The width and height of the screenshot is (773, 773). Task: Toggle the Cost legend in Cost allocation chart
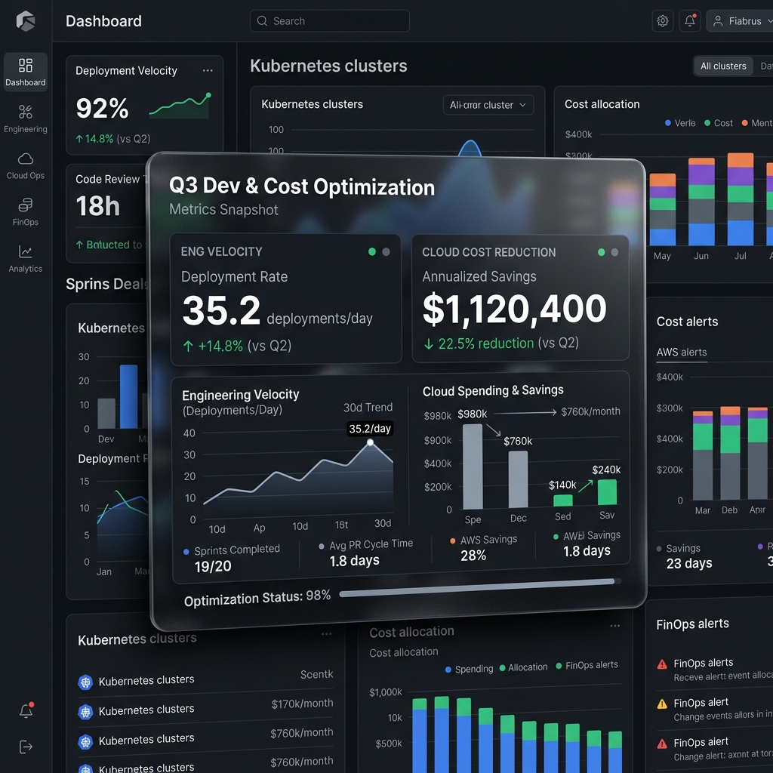pos(719,123)
